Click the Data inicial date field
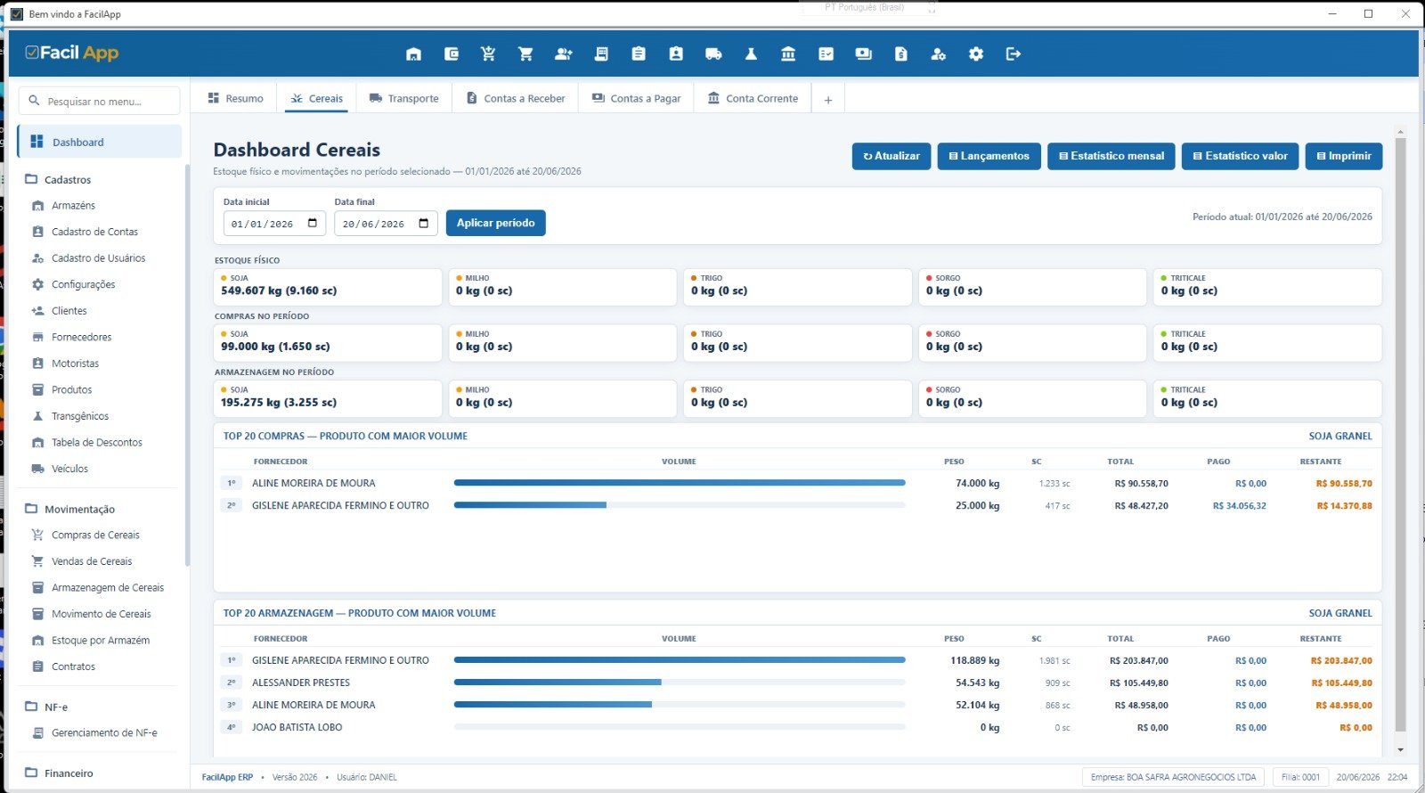This screenshot has height=793, width=1425. [274, 224]
